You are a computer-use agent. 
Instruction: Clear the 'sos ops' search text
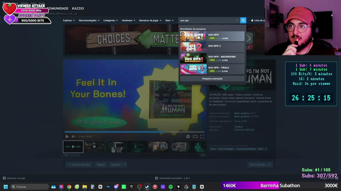[237, 20]
